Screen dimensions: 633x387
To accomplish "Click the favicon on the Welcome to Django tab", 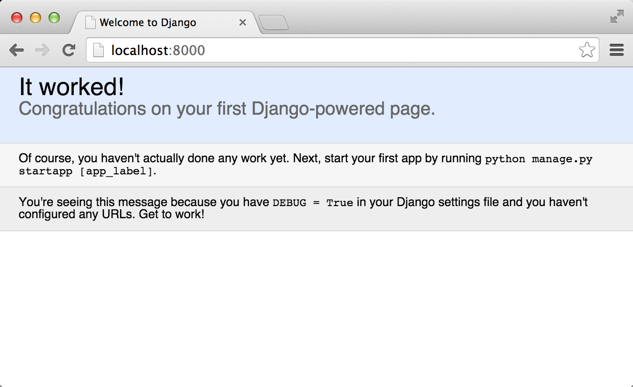I will click(x=91, y=22).
